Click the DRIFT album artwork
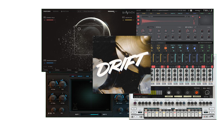219x120 pixels. (x=122, y=65)
